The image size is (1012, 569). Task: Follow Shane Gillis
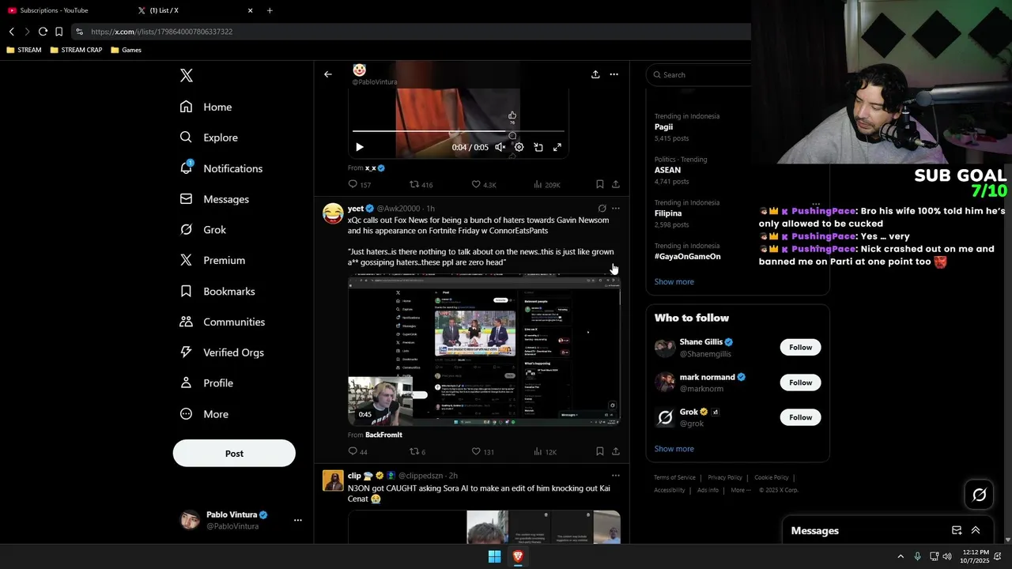pos(800,347)
